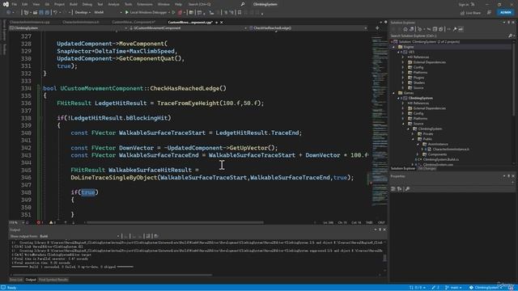The height and width of the screenshot is (291, 518).
Task: Click the Undo toolbar icon
Action: 56,12
